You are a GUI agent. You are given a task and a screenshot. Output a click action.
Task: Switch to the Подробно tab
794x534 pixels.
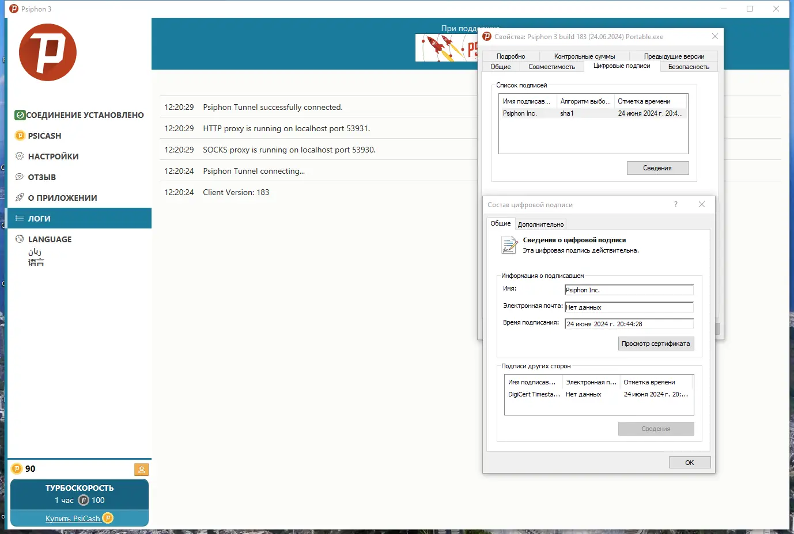(x=511, y=56)
